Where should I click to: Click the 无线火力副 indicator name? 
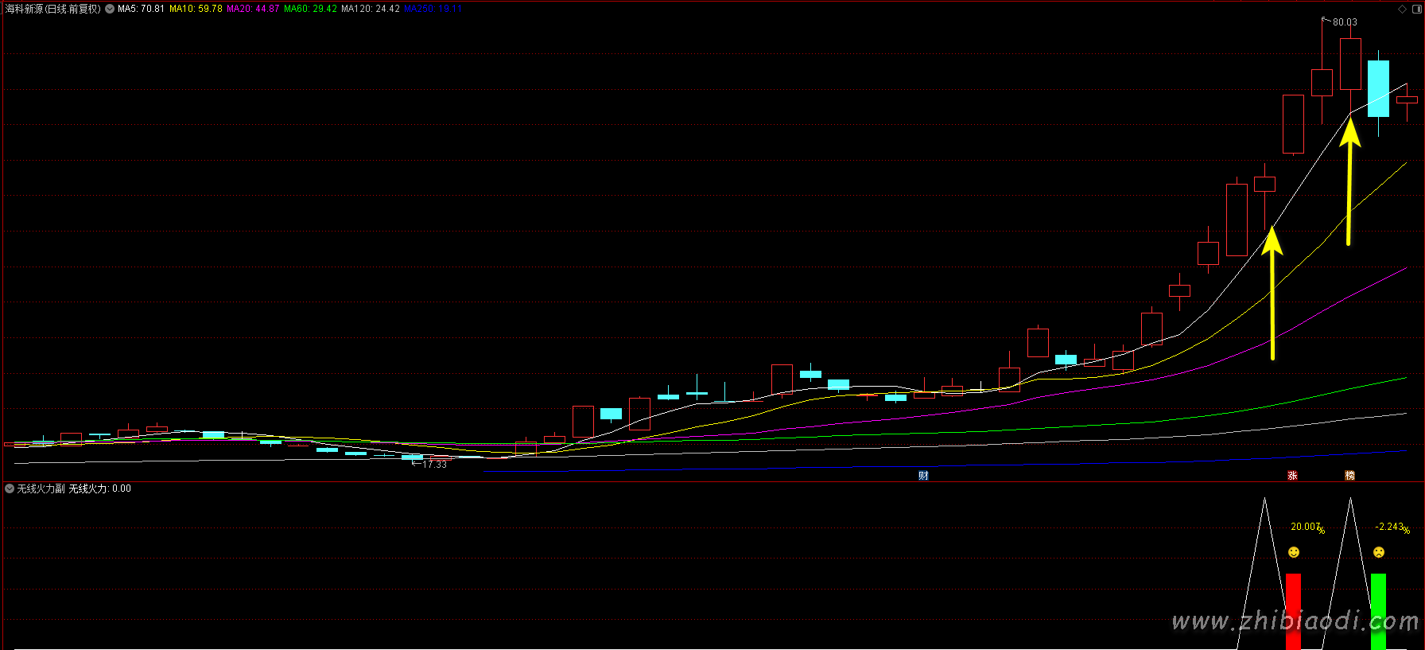pyautogui.click(x=41, y=488)
